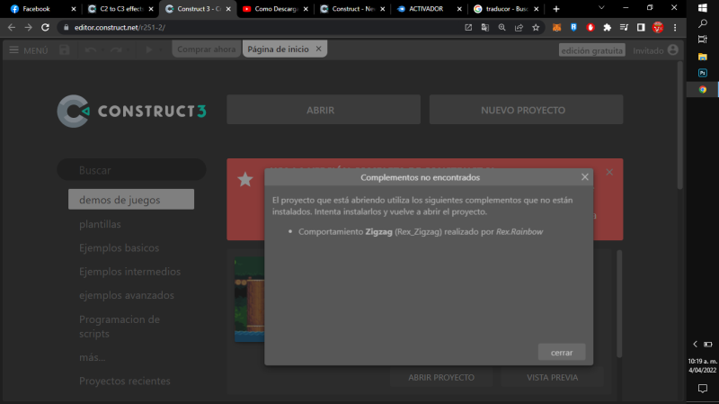Switch to the Facebook browser tab
Screen dimensions: 719x404
click(x=41, y=9)
